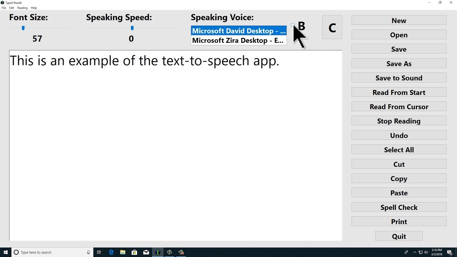The width and height of the screenshot is (457, 257).
Task: Click the Paste button
Action: click(399, 192)
